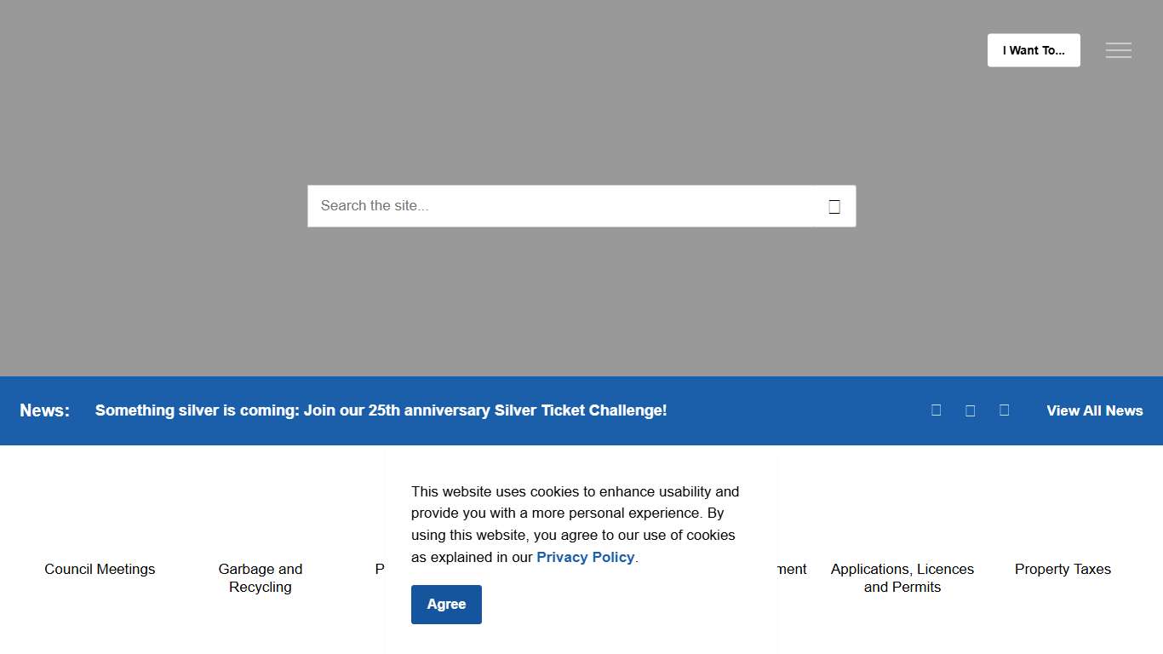Click the middle news ticker control icon
This screenshot has height=654, width=1163.
(x=970, y=410)
